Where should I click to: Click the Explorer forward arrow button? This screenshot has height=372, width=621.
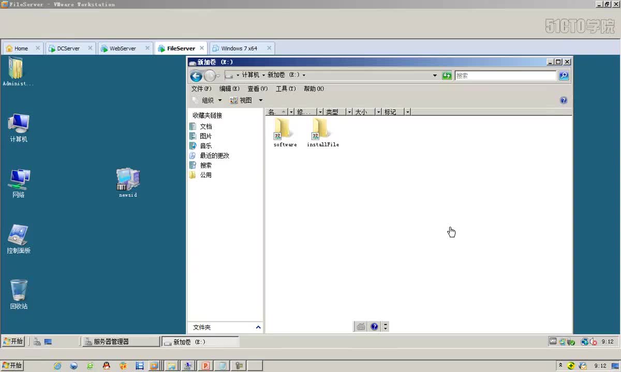point(210,76)
